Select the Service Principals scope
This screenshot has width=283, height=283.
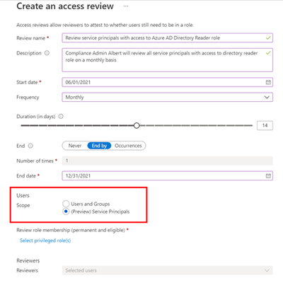click(x=66, y=212)
